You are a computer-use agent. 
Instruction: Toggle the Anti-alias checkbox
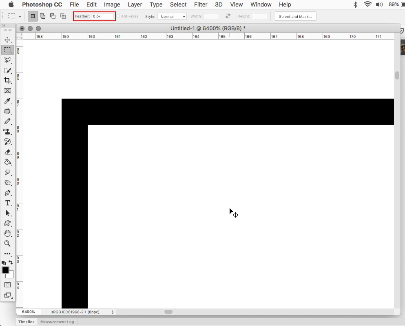pos(118,16)
